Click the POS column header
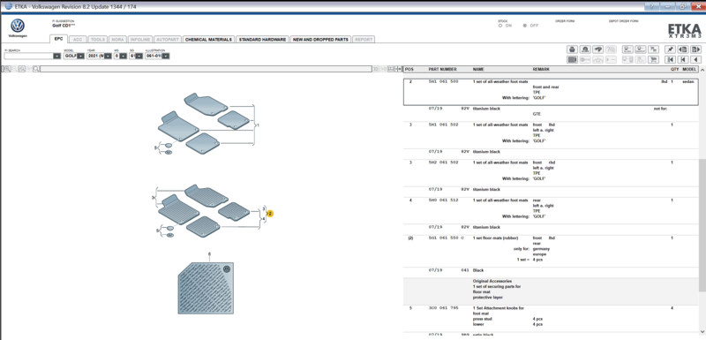The image size is (706, 340). 409,70
